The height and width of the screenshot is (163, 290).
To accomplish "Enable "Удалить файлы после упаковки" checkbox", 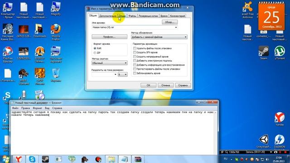I will click(135, 48).
